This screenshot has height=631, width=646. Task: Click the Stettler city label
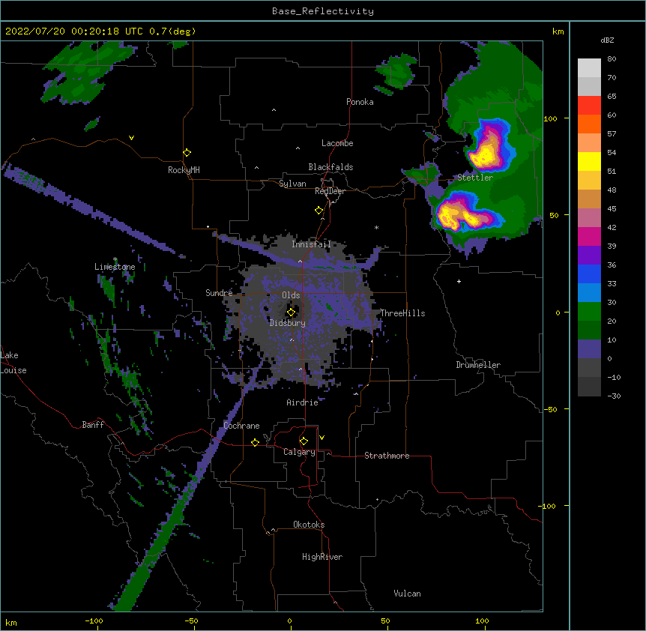click(x=475, y=178)
